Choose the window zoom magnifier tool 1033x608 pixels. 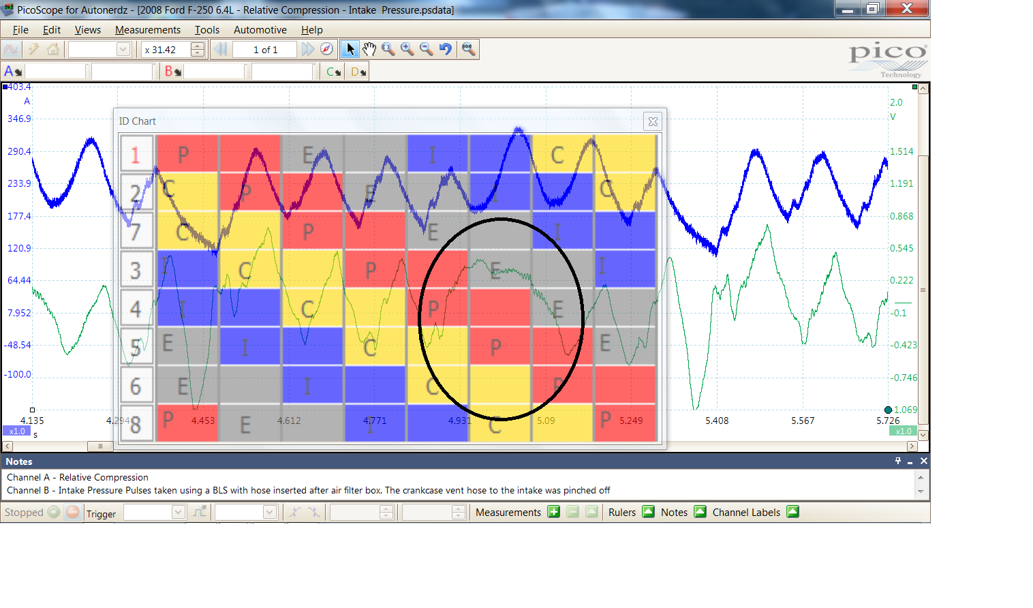click(388, 49)
